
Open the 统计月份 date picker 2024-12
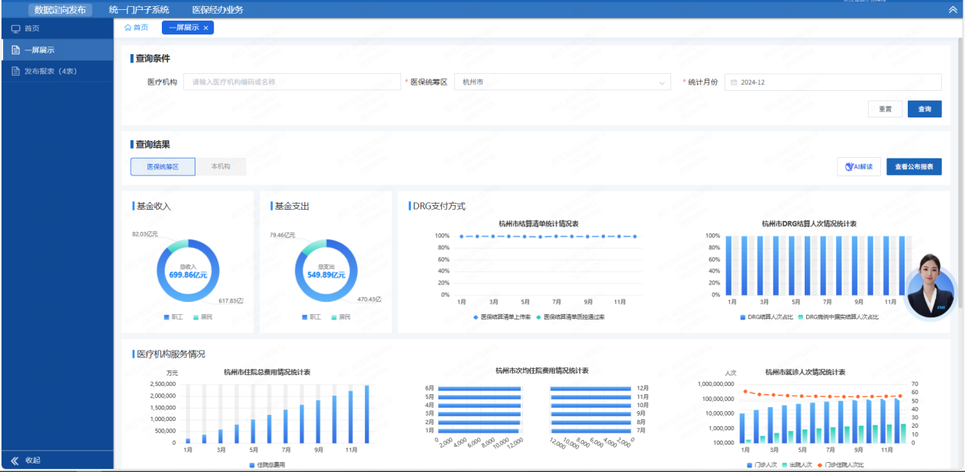[833, 82]
